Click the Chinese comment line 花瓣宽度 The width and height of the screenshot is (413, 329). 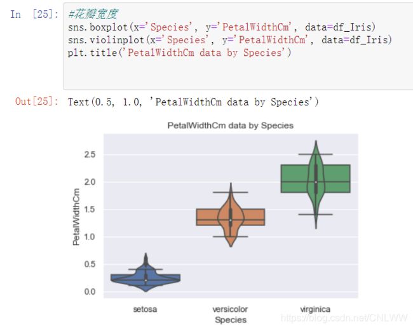click(x=93, y=14)
